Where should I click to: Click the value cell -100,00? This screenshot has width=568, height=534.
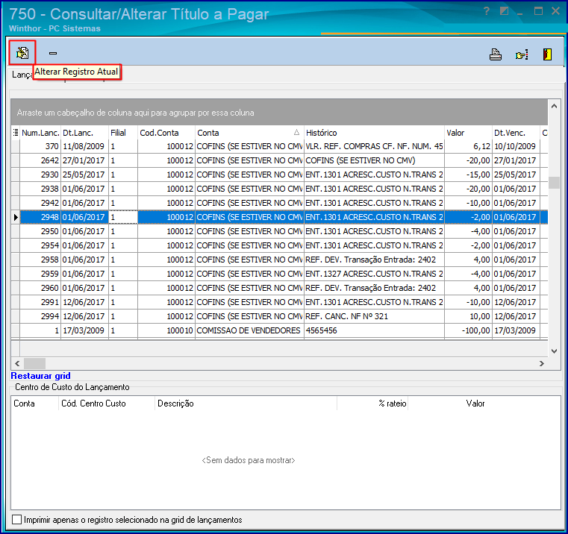pyautogui.click(x=468, y=330)
